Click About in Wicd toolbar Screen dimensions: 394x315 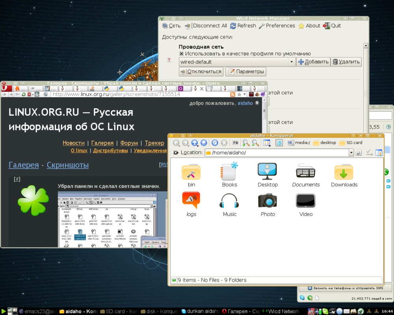coord(309,26)
